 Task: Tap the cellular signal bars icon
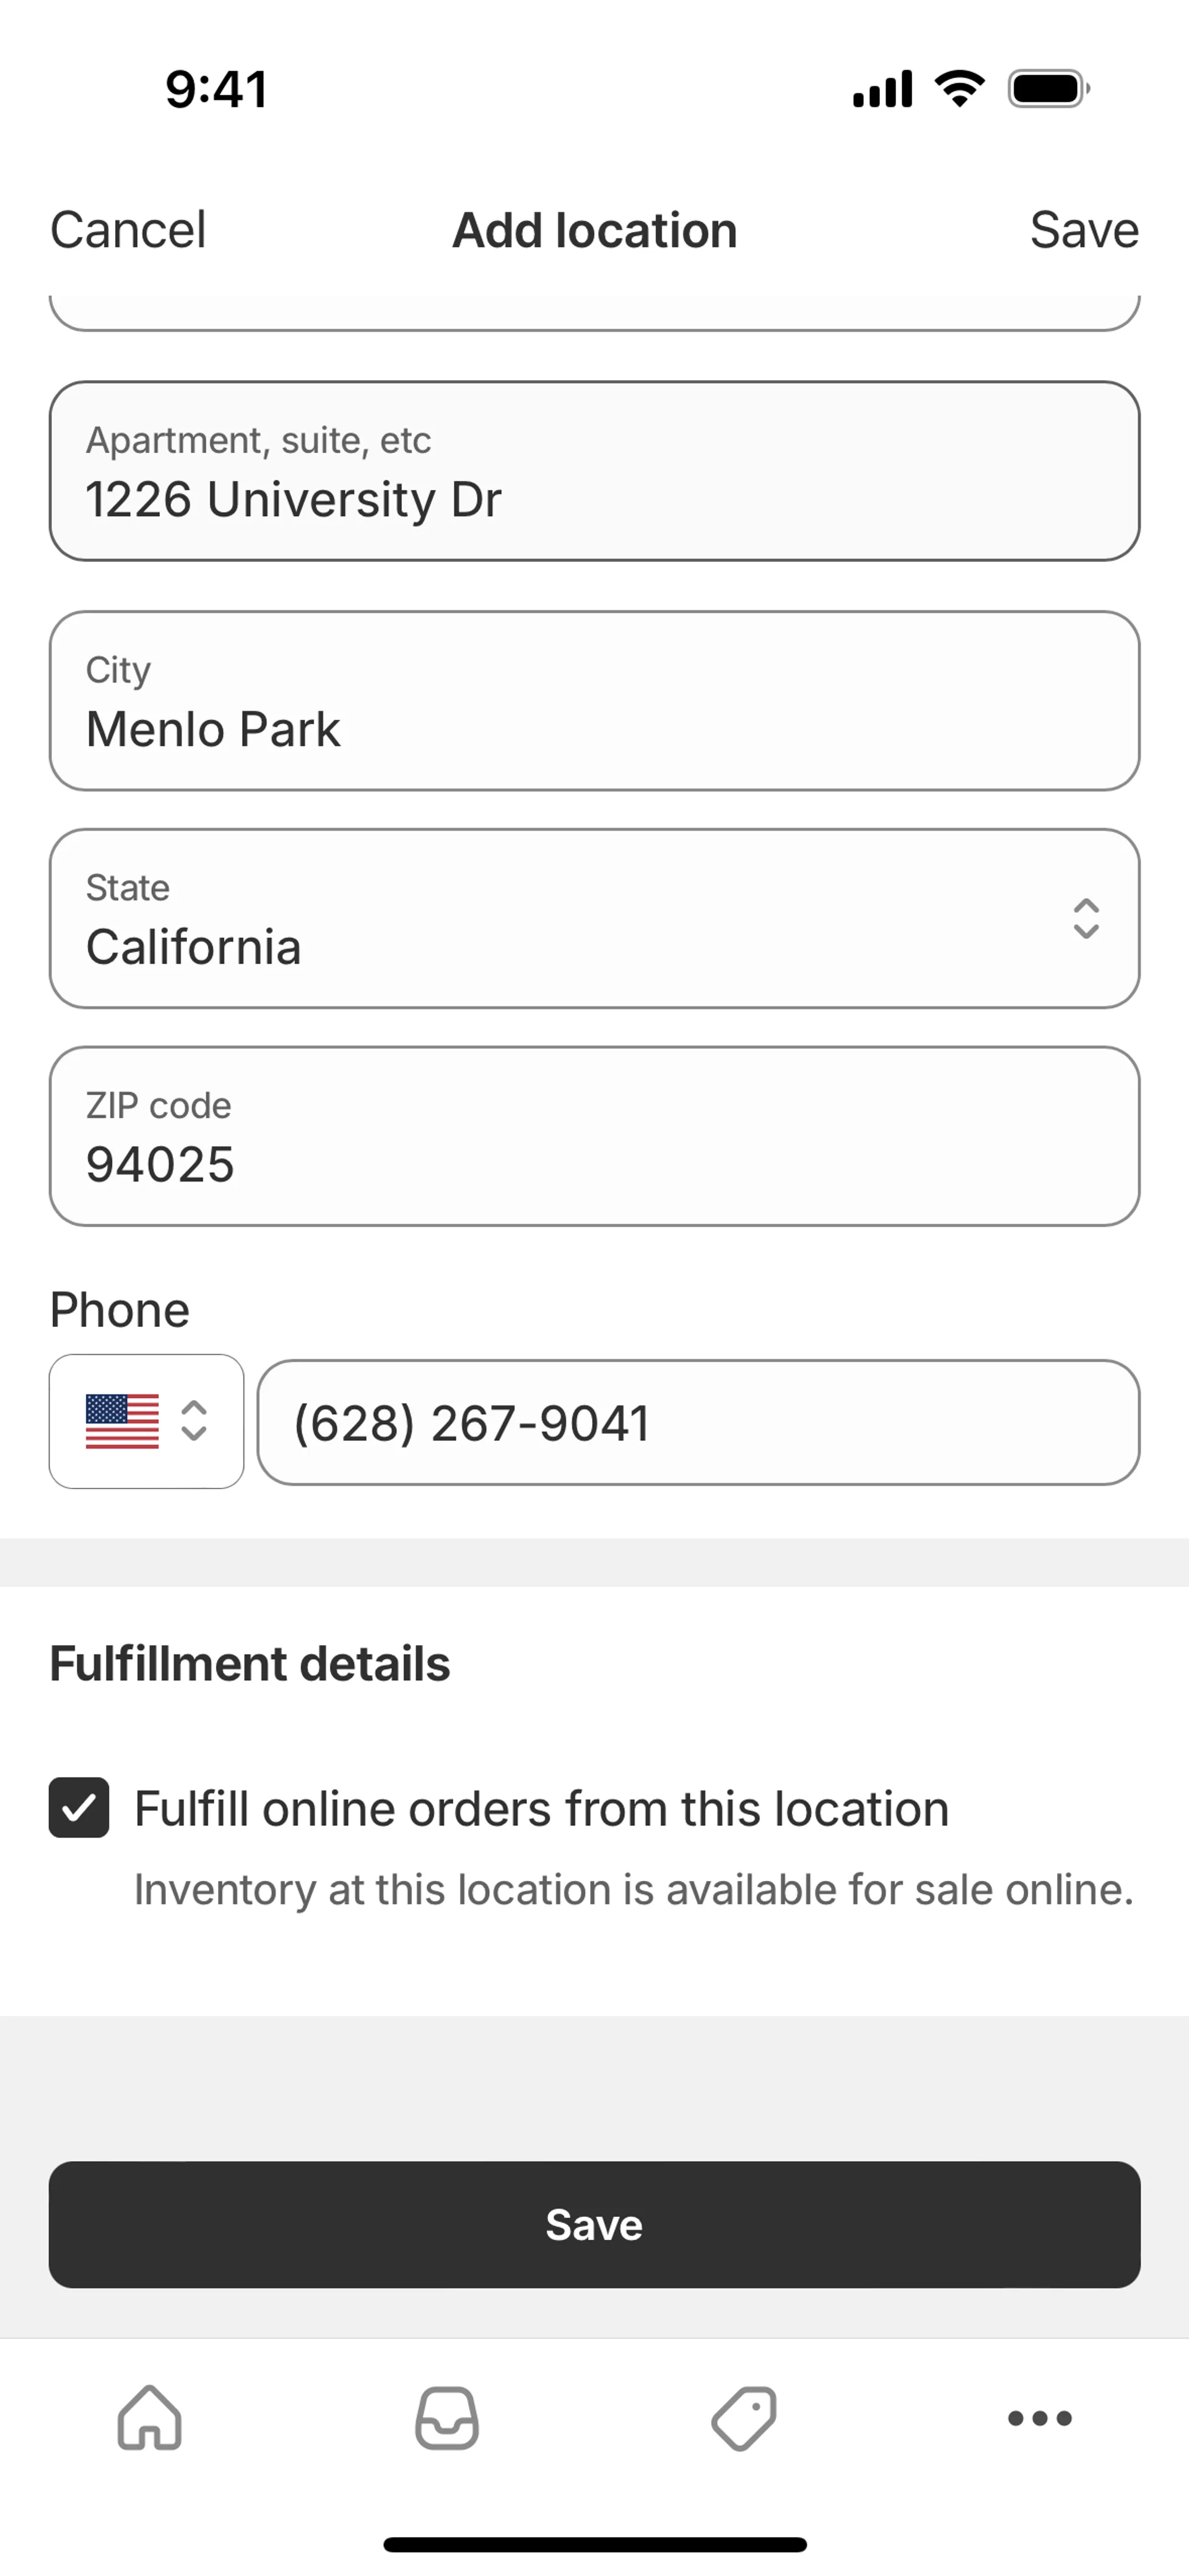click(882, 89)
